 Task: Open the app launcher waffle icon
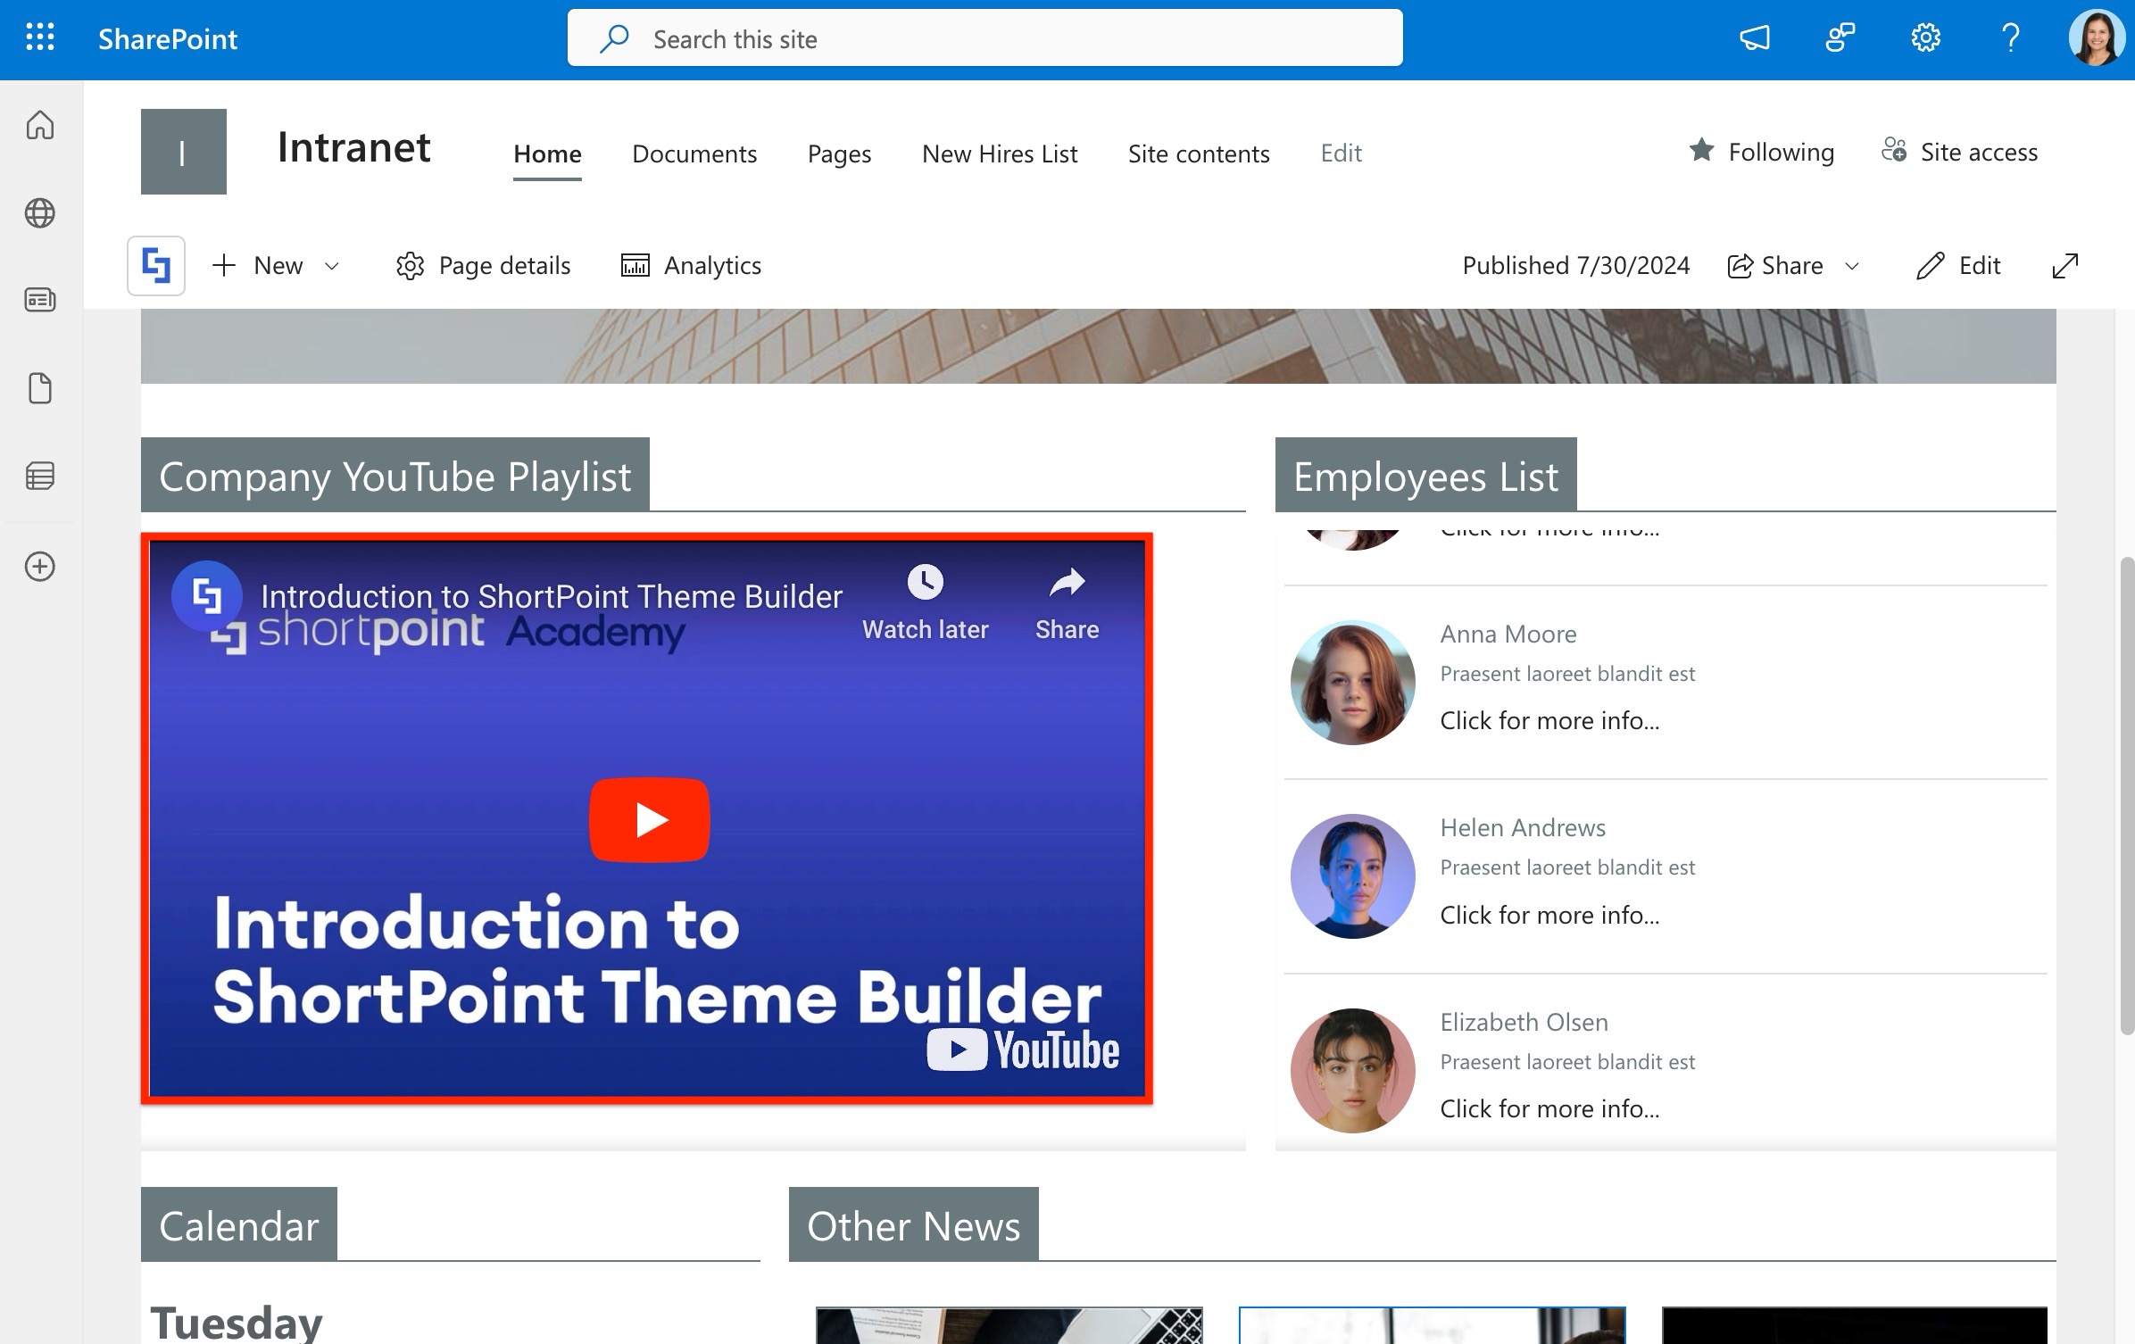pyautogui.click(x=40, y=37)
